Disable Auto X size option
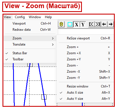Viewport: 117px width, 109px height. coord(85,93)
